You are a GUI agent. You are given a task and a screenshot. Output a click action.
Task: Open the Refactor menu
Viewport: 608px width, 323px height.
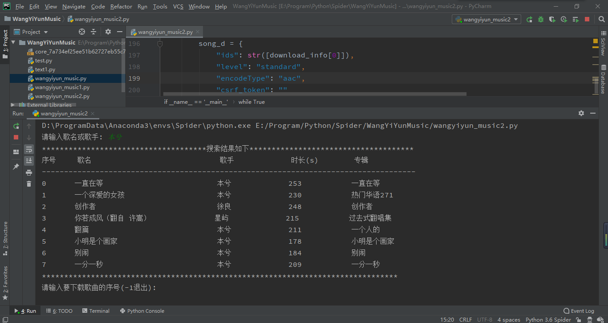point(121,6)
